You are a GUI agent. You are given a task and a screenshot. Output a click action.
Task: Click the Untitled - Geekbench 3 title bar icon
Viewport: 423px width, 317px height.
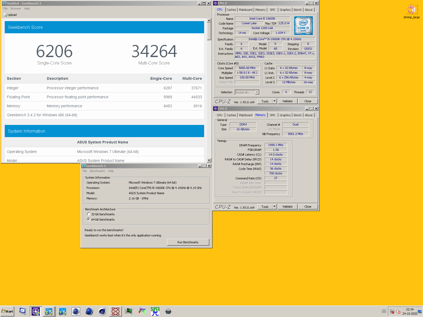coord(4,3)
